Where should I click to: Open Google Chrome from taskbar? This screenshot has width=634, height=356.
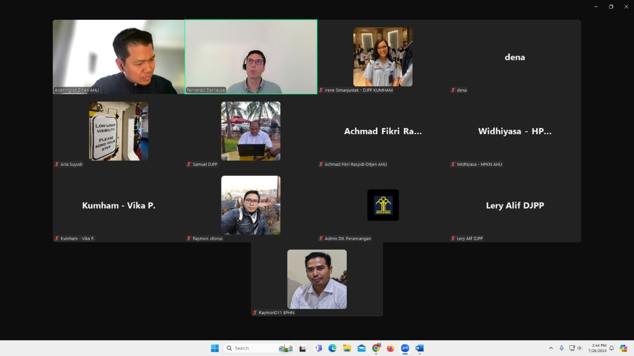coord(376,348)
